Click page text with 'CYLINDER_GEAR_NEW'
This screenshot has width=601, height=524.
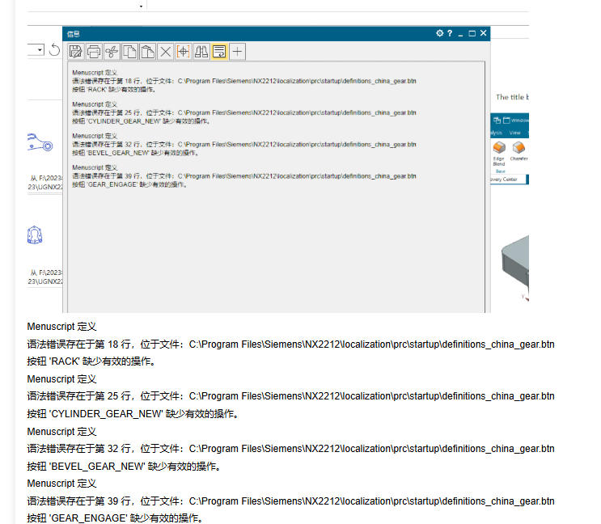(133, 414)
